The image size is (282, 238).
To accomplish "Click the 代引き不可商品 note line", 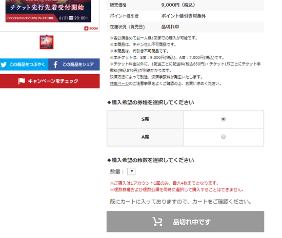I will pyautogui.click(x=139, y=51).
